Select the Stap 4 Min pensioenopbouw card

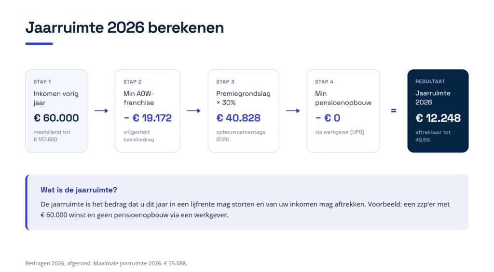(x=343, y=111)
